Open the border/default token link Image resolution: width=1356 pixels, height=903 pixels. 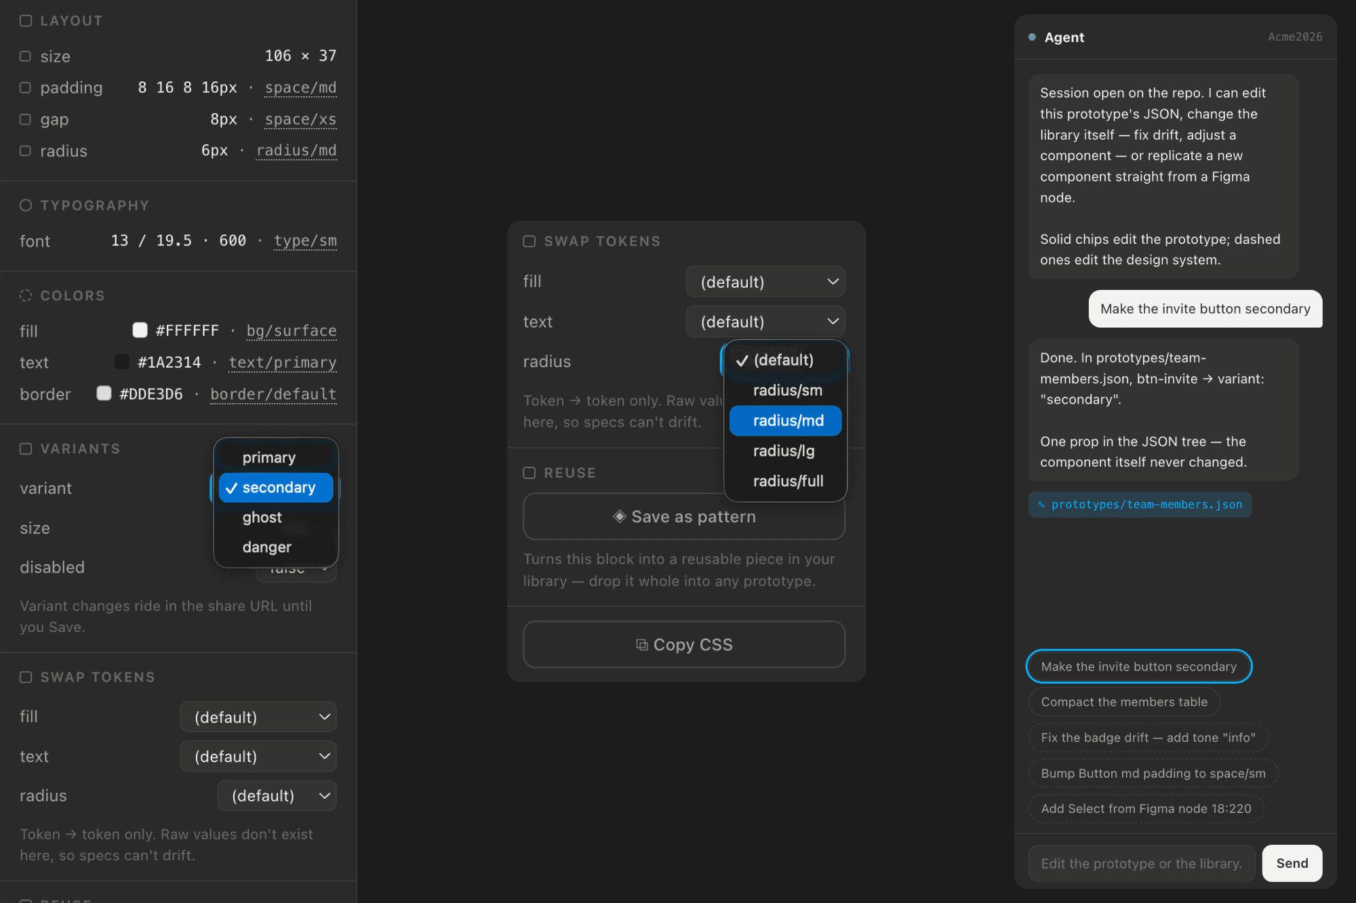tap(273, 394)
